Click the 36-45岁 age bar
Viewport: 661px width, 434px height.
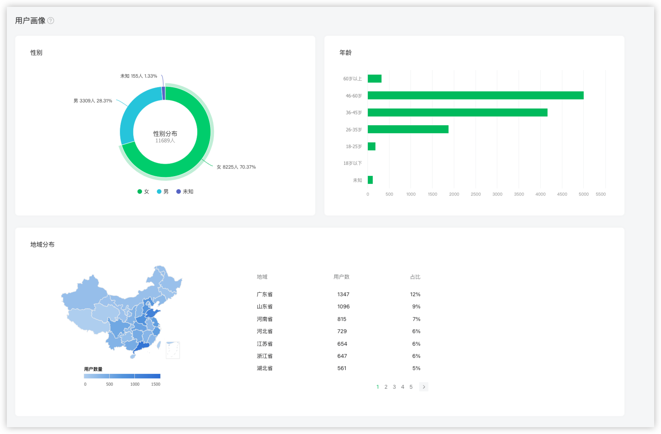click(x=457, y=113)
